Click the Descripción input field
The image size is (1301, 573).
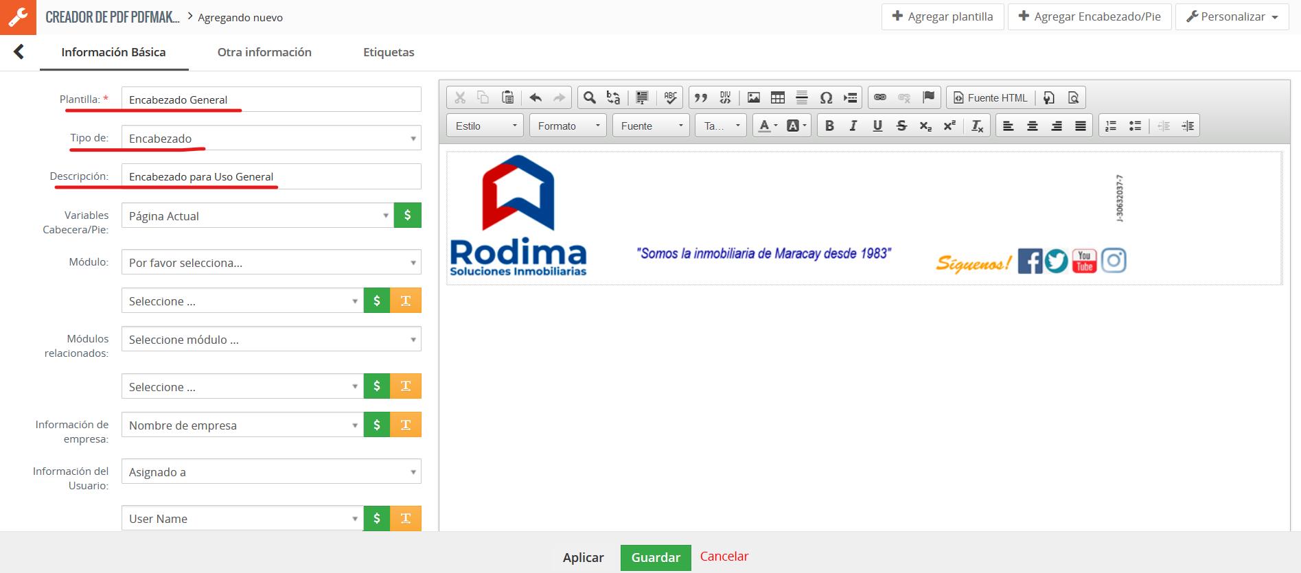click(271, 176)
